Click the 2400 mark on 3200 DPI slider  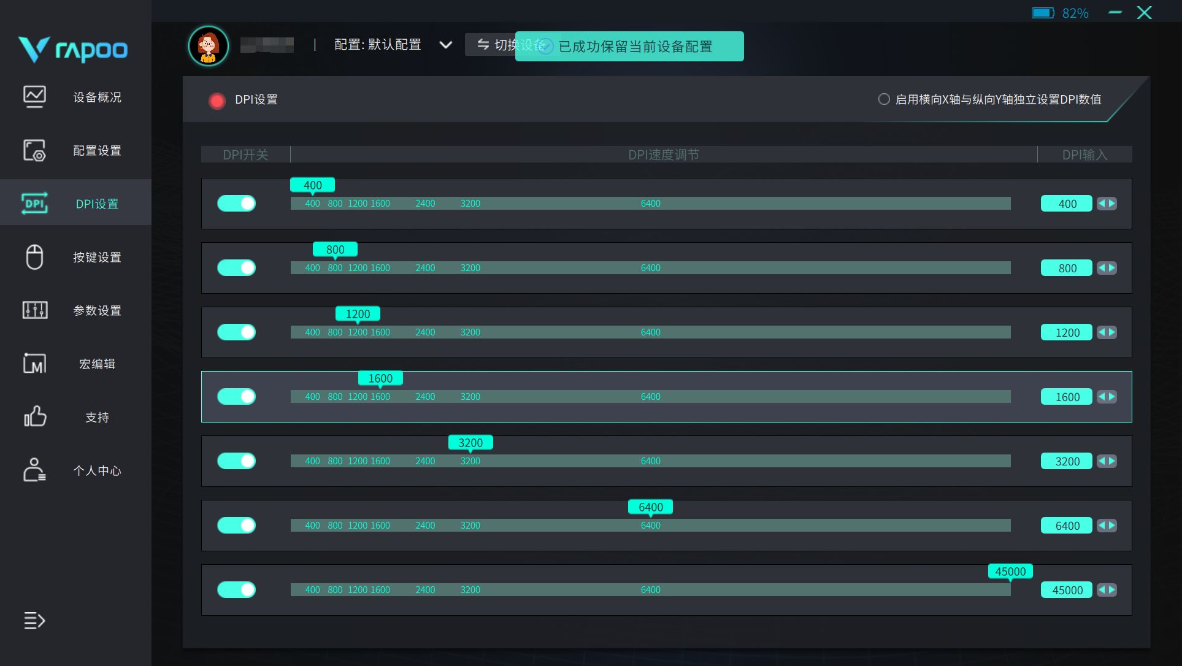pos(425,461)
